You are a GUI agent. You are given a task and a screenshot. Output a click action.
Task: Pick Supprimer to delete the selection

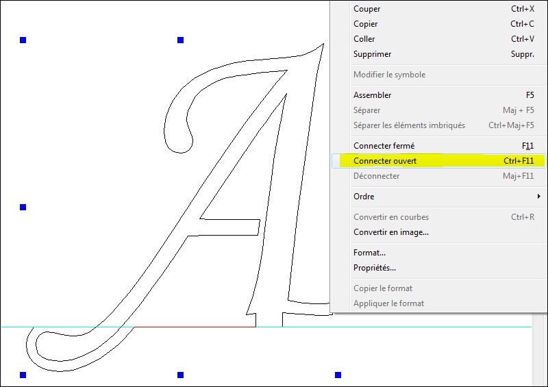click(x=372, y=54)
